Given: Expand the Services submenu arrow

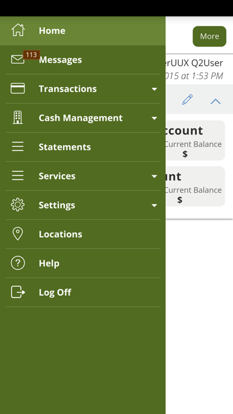Looking at the screenshot, I should [x=155, y=177].
